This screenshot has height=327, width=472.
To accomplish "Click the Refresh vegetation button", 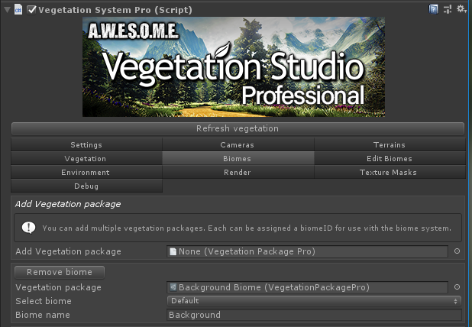I will tap(238, 128).
